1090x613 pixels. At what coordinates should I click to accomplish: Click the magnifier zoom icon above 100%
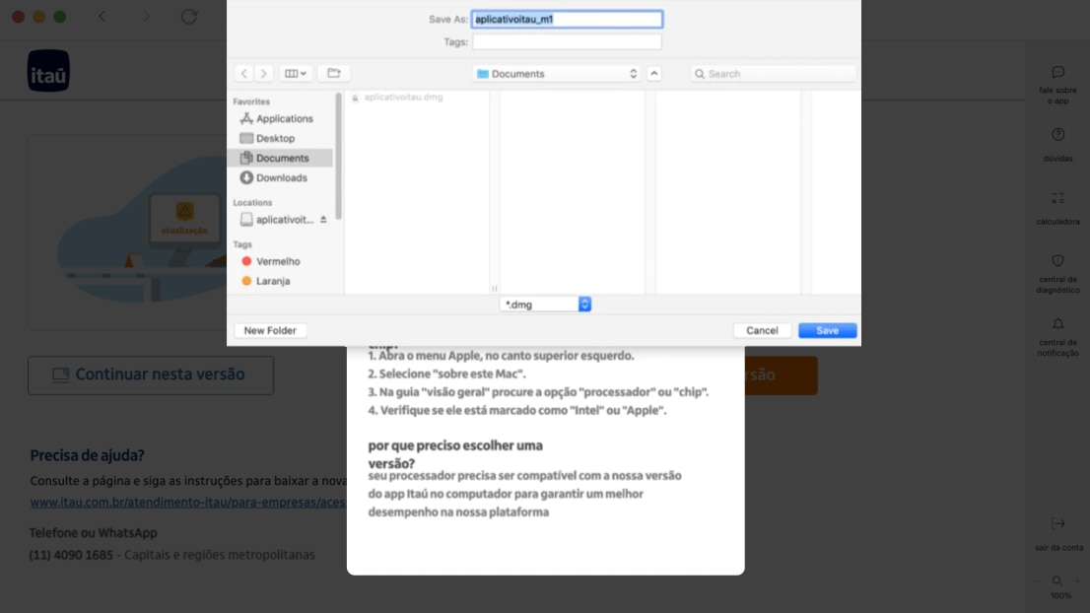1057,581
